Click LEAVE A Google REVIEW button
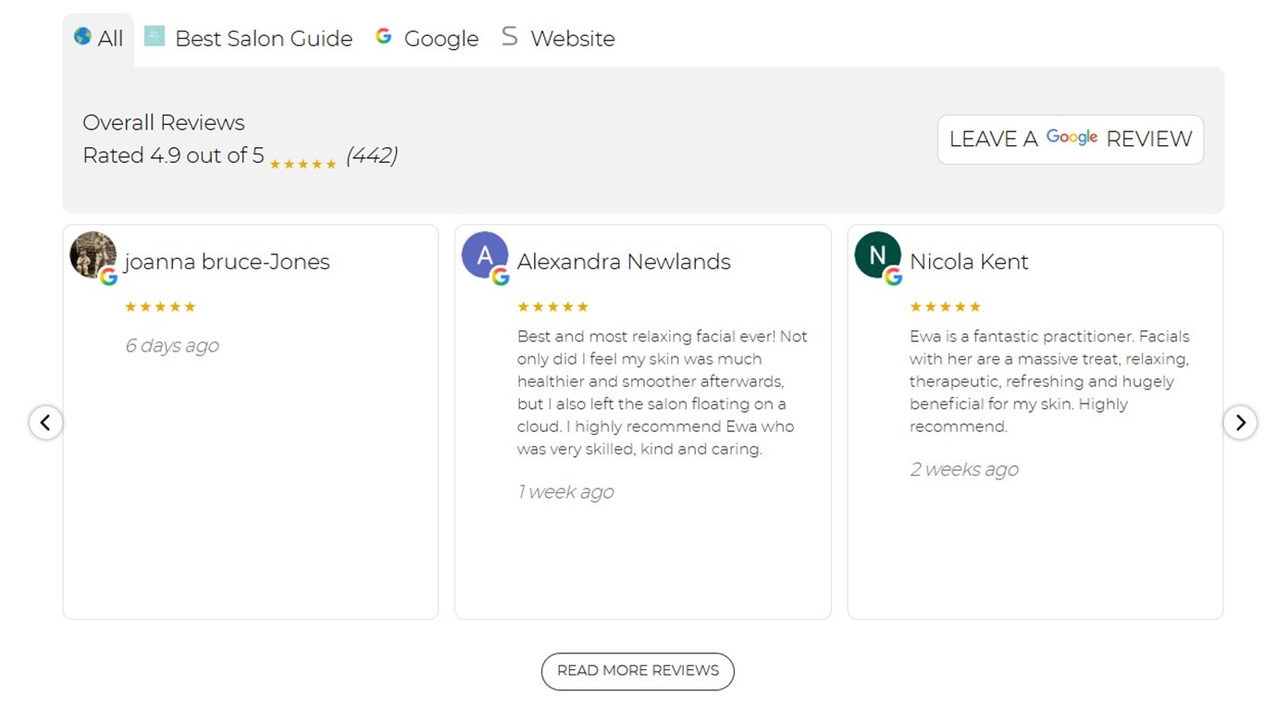The image size is (1277, 706). 1070,139
